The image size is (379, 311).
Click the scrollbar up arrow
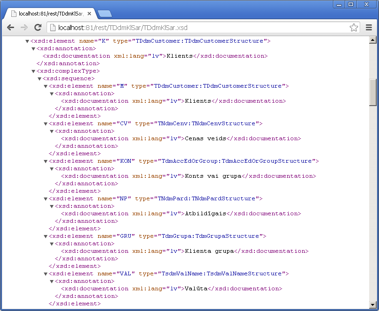[x=373, y=40]
